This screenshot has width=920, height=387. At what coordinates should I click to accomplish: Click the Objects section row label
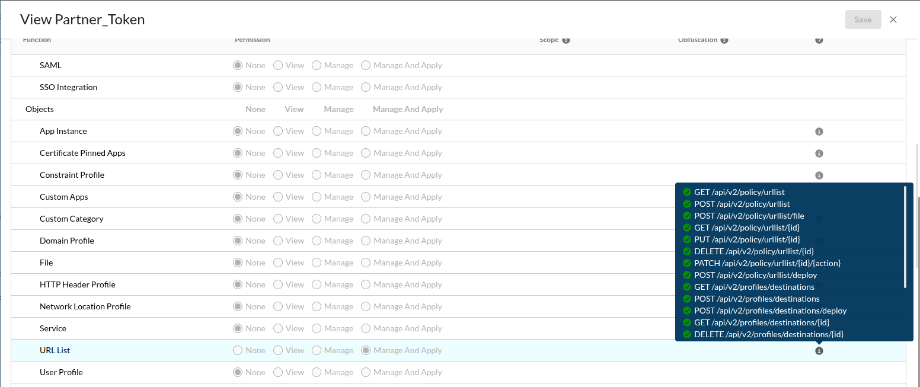pyautogui.click(x=40, y=109)
